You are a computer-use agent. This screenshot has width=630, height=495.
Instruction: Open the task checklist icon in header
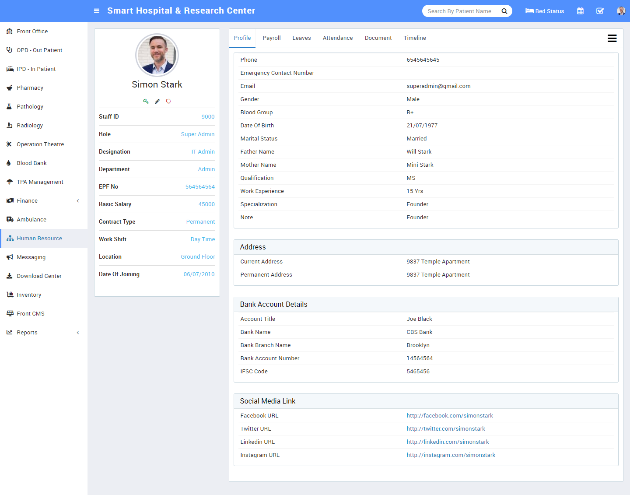click(600, 11)
